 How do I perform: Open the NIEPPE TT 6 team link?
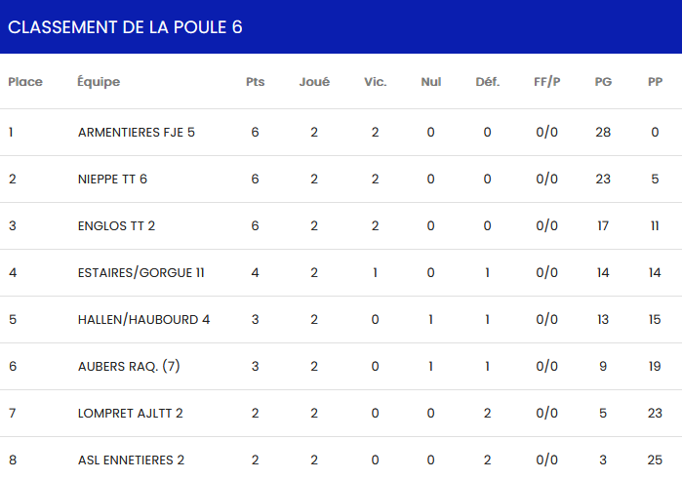click(x=112, y=179)
